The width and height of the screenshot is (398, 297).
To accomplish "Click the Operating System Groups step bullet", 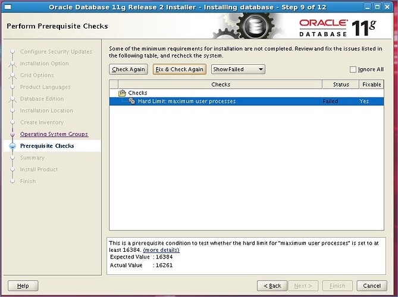I will (x=12, y=134).
